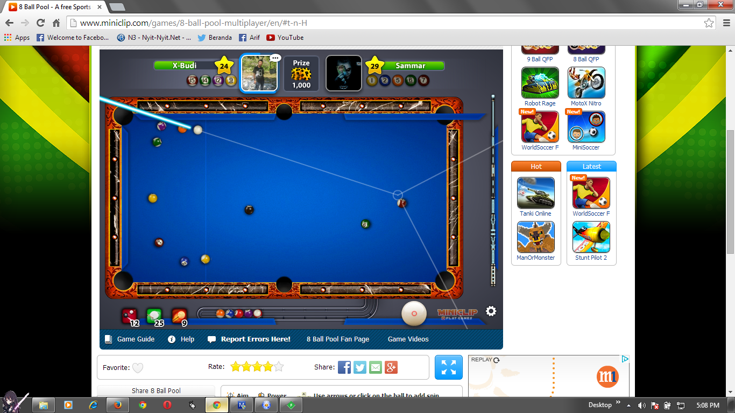Open Internet Explorer from the taskbar
735x413 pixels.
tap(93, 405)
